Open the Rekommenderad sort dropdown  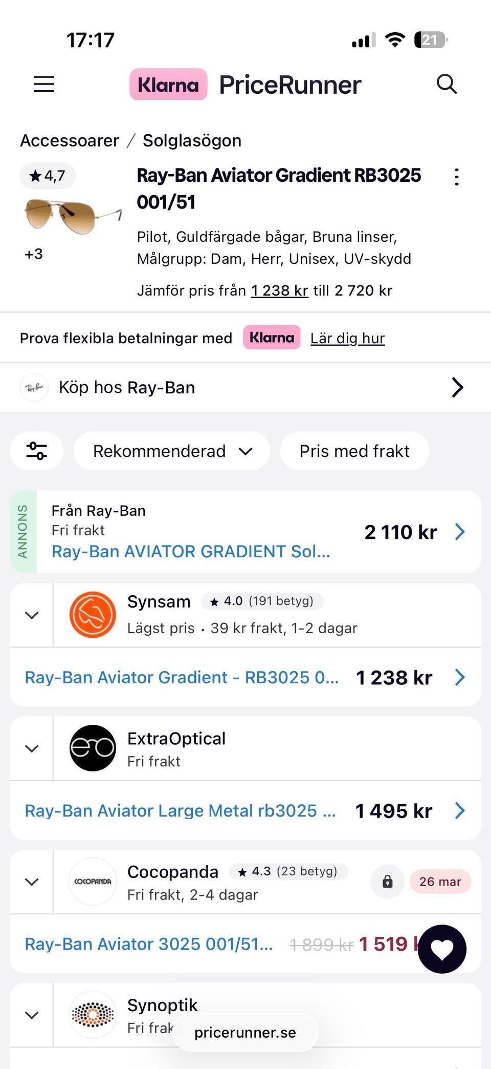point(172,451)
